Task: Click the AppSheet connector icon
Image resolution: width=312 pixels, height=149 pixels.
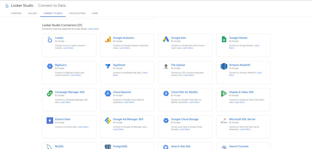Action: point(108,66)
